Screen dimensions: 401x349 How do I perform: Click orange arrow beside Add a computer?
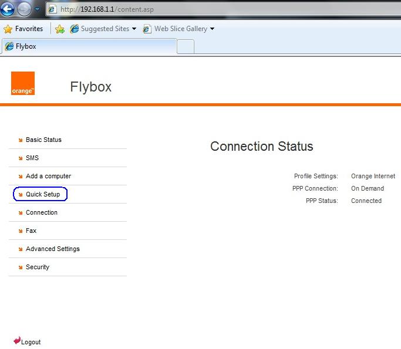pyautogui.click(x=21, y=177)
